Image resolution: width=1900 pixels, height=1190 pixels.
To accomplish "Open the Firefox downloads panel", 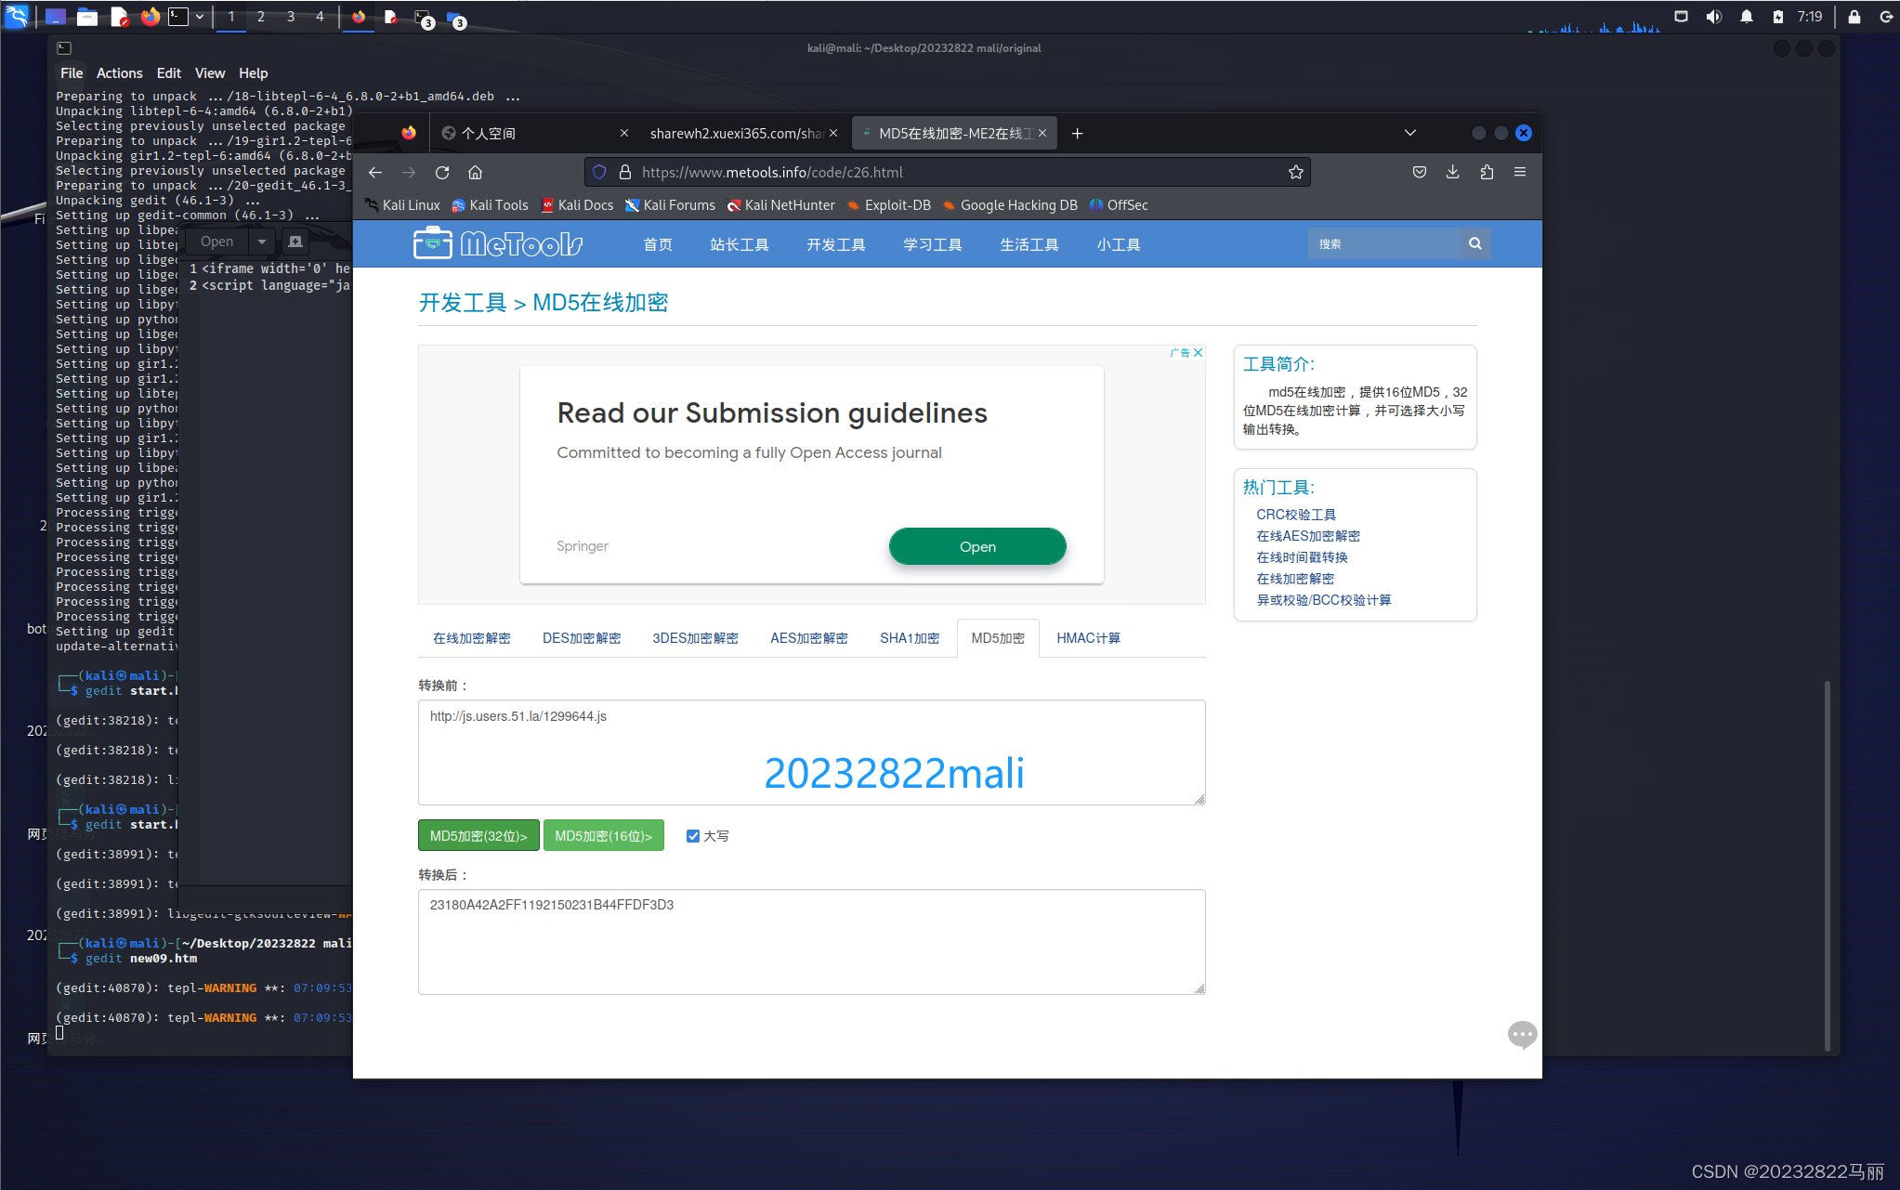I will click(x=1453, y=173).
